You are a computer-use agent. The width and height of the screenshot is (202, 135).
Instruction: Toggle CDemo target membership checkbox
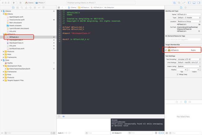click(166, 47)
